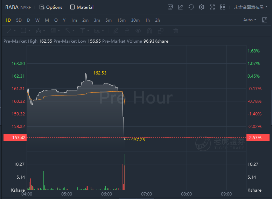Switch to 2m interval
The height and width of the screenshot is (199, 272).
coord(85,20)
